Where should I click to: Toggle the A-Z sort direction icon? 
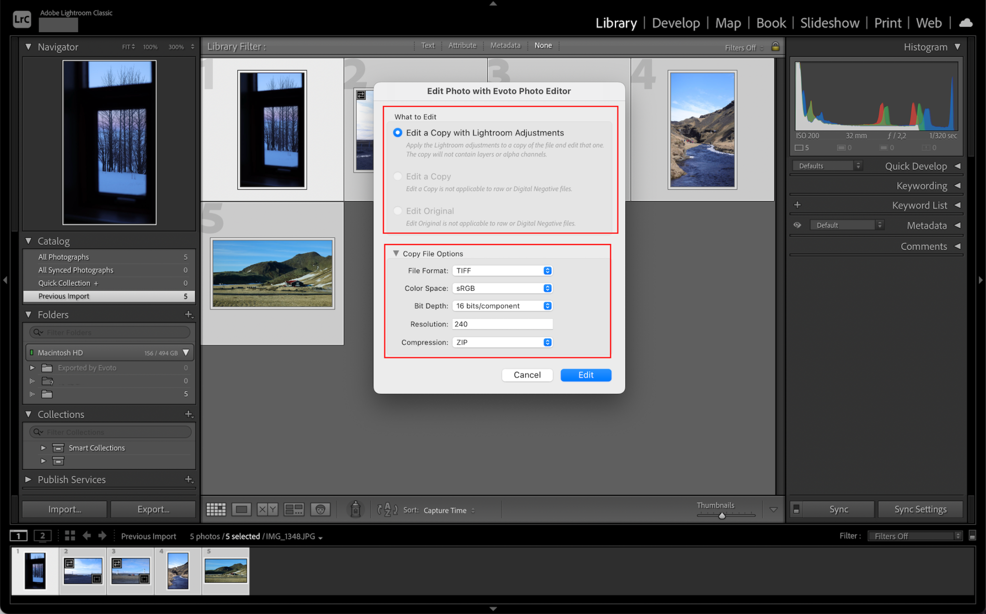(x=387, y=510)
